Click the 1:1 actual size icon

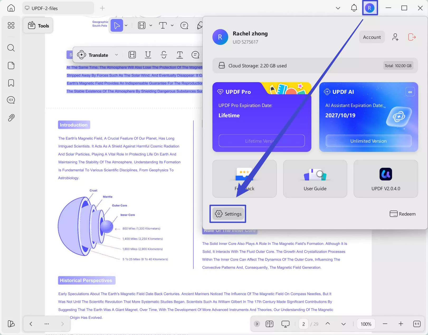click(x=417, y=324)
